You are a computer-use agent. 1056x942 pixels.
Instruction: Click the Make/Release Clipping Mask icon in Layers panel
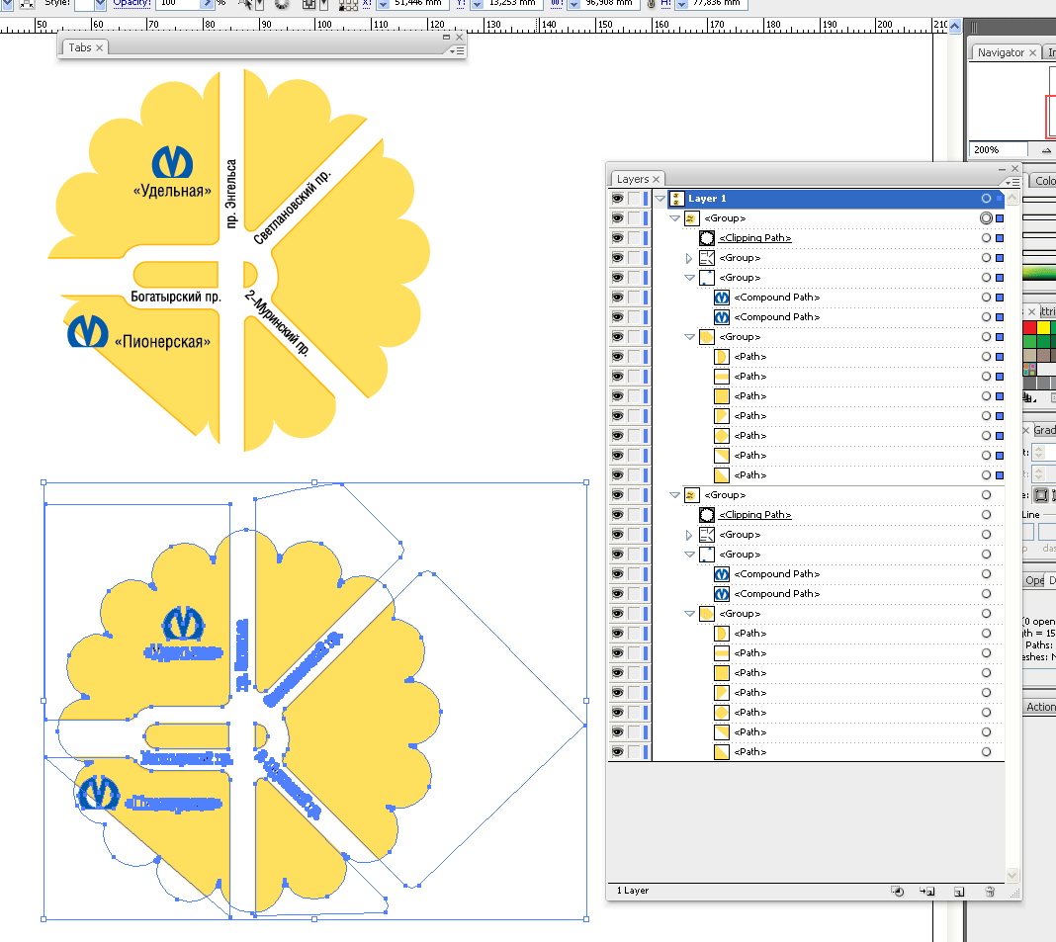pyautogui.click(x=897, y=891)
